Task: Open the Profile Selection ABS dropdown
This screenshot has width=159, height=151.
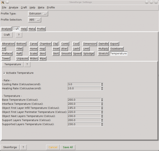Action: [x=35, y=20]
